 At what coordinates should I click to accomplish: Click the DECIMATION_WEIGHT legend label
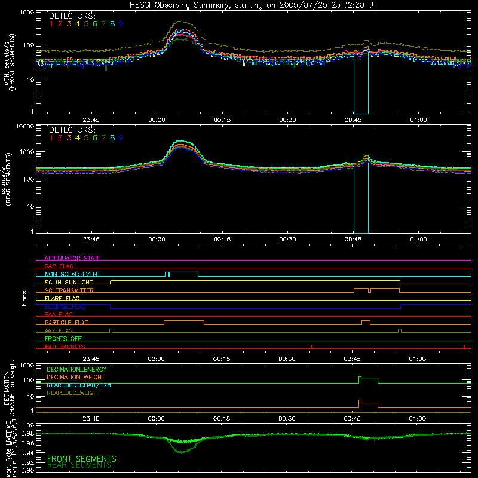pos(76,377)
